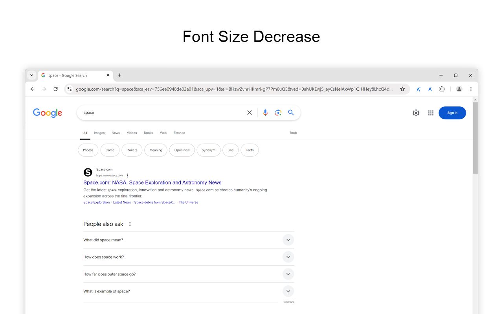This screenshot has width=503, height=314.
Task: Open Chrome's Extensions puzzle icon
Action: click(442, 89)
